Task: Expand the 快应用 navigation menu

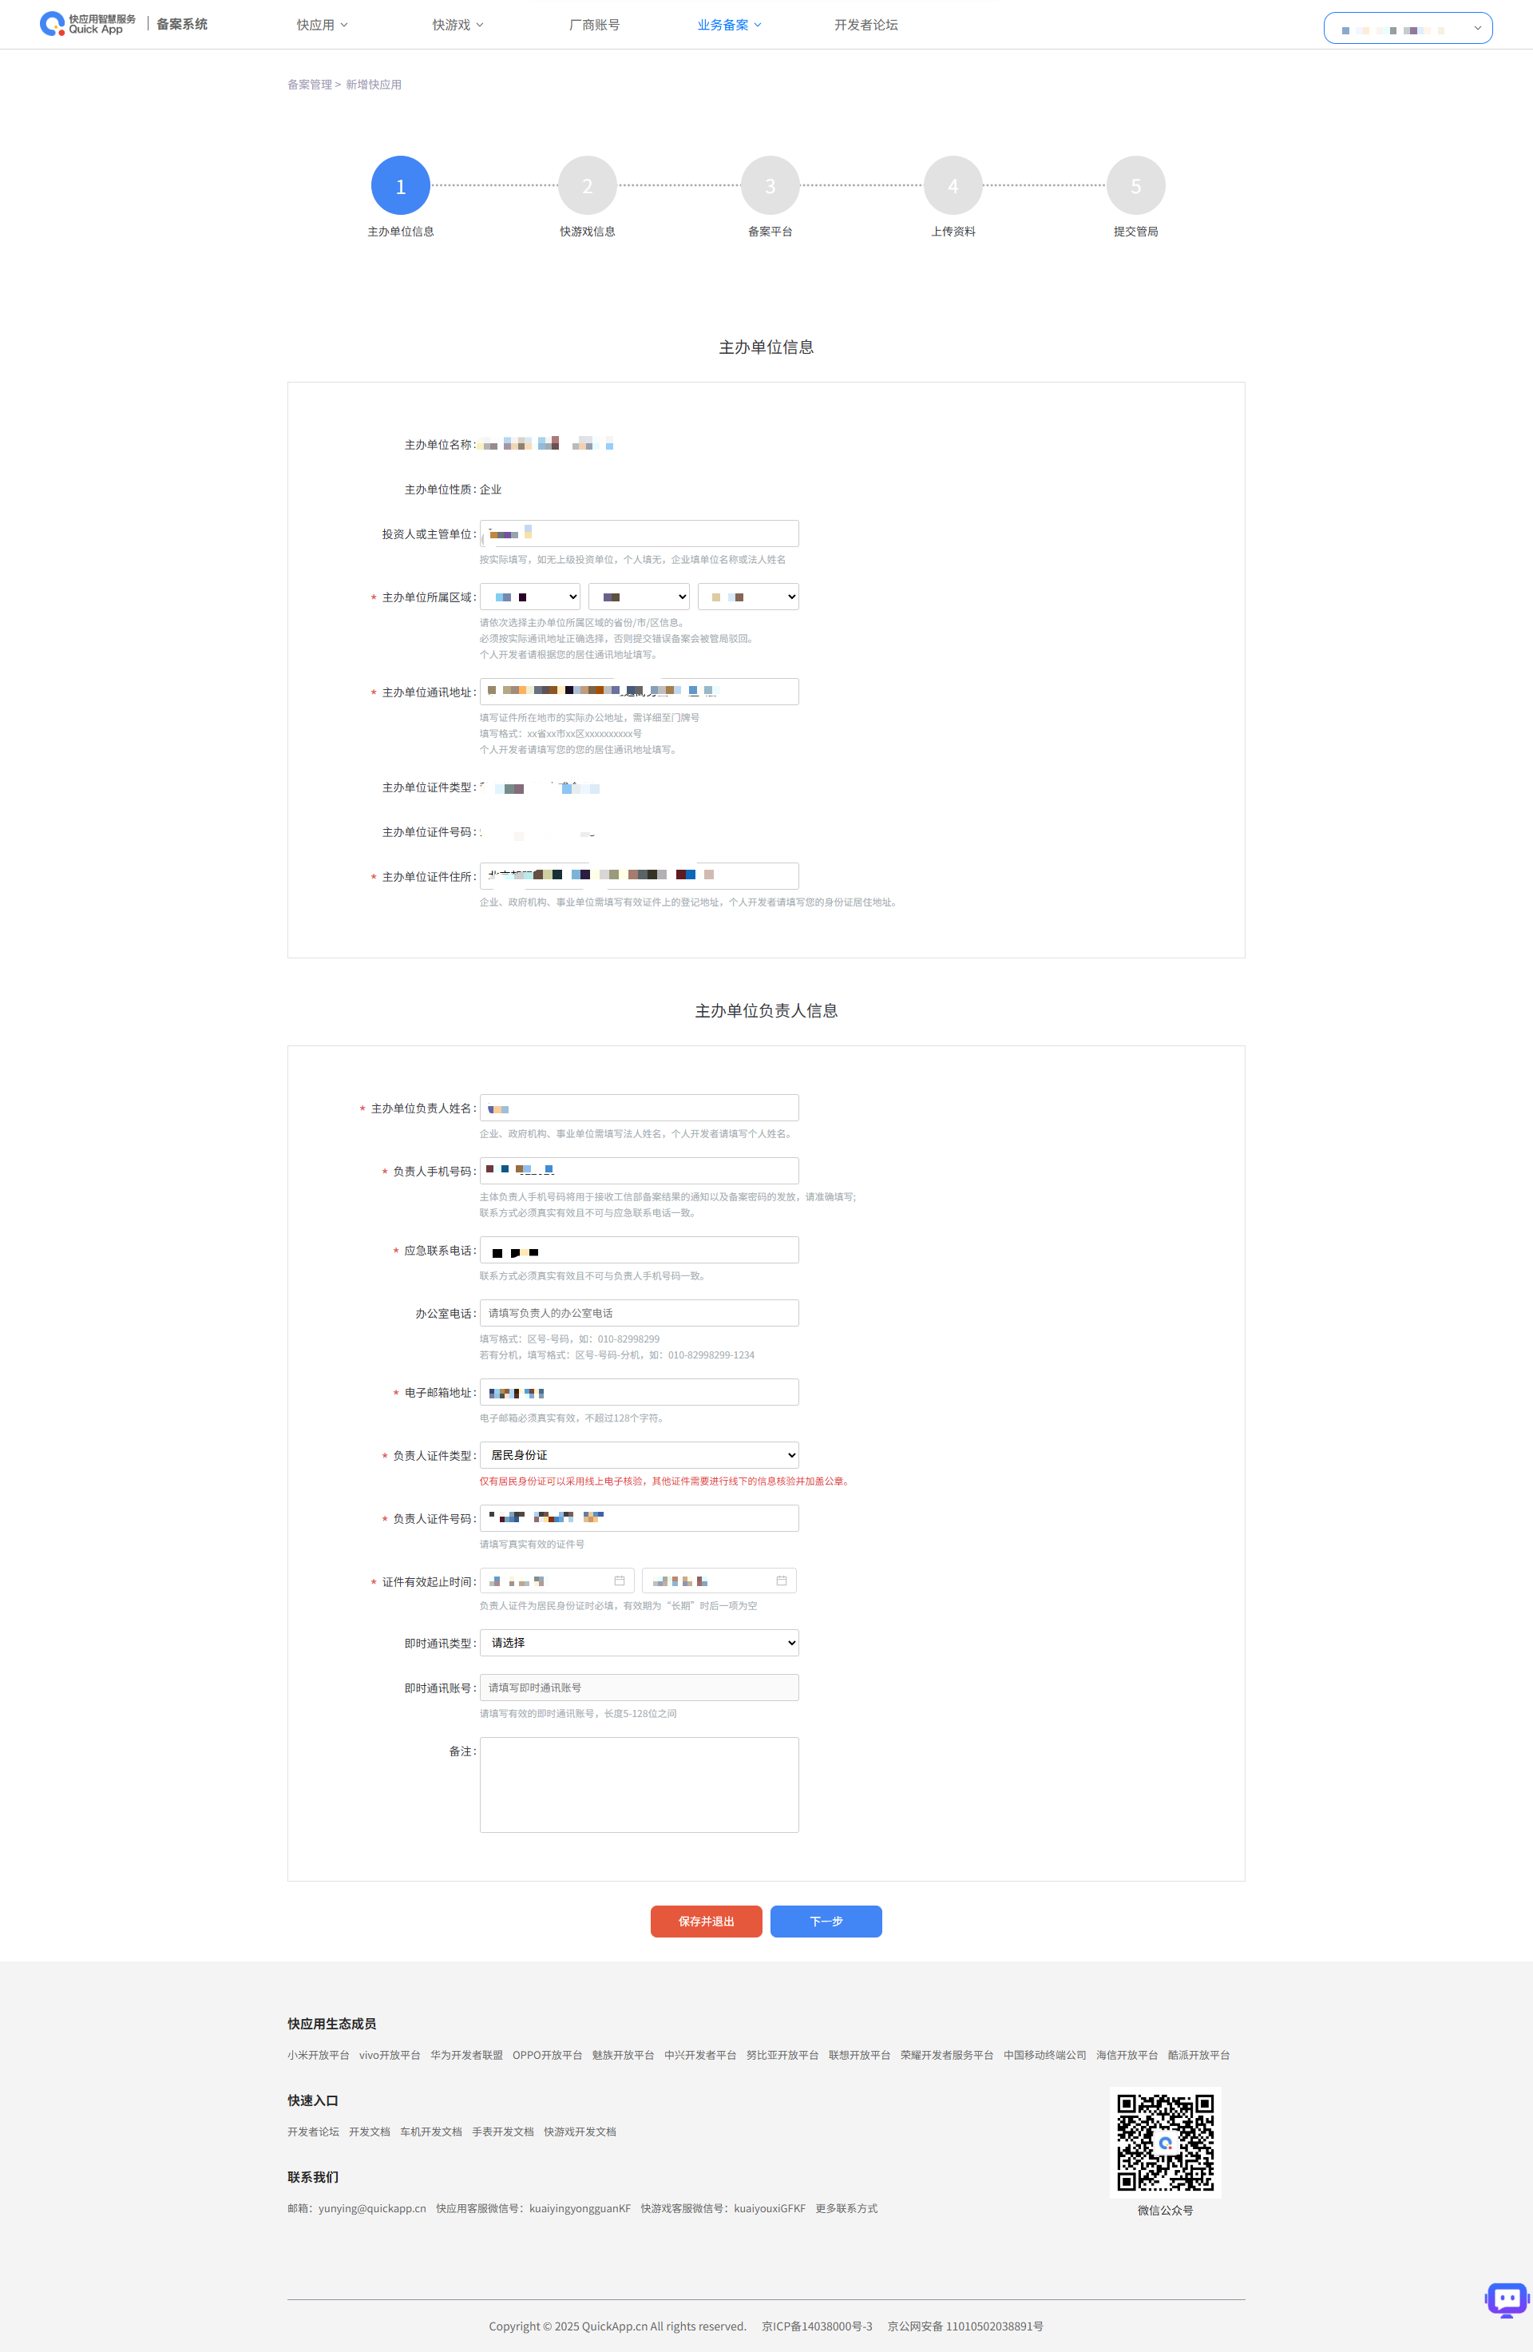Action: (322, 25)
